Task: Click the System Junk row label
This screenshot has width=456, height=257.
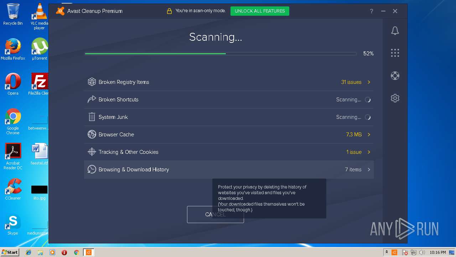Action: [113, 117]
